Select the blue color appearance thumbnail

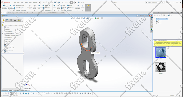click(161, 52)
